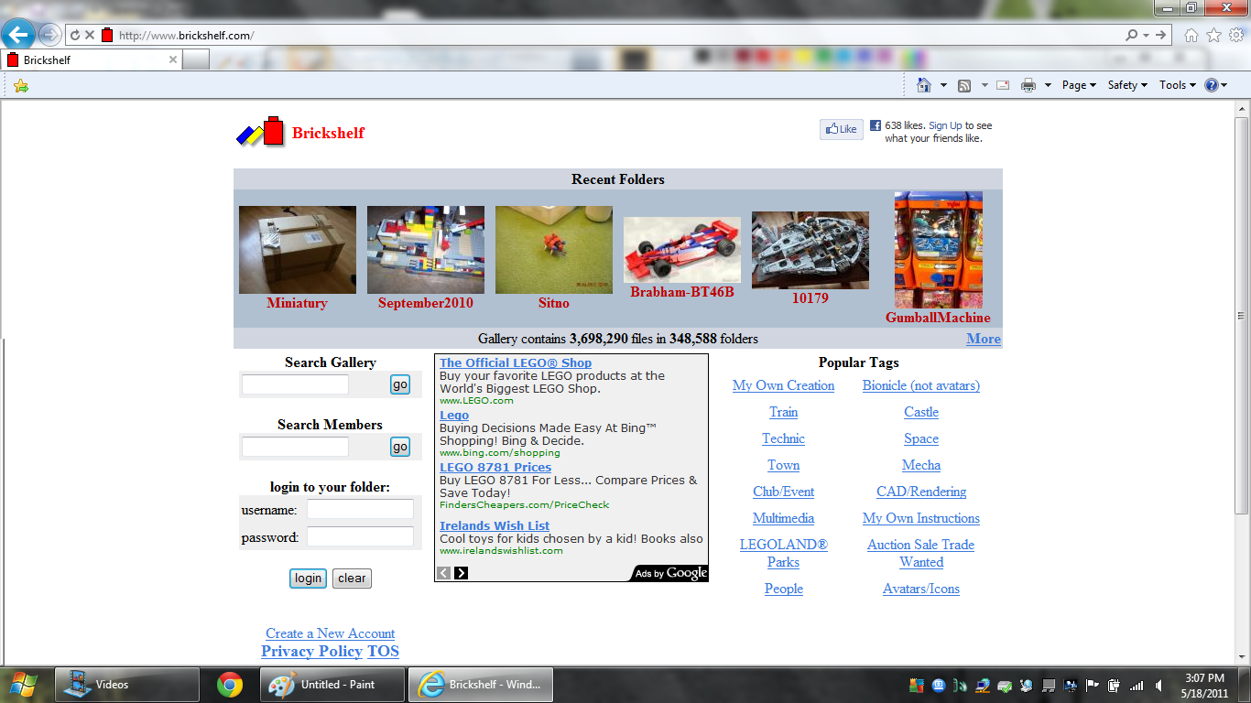Open the Create a New Account link
This screenshot has width=1251, height=703.
[330, 633]
